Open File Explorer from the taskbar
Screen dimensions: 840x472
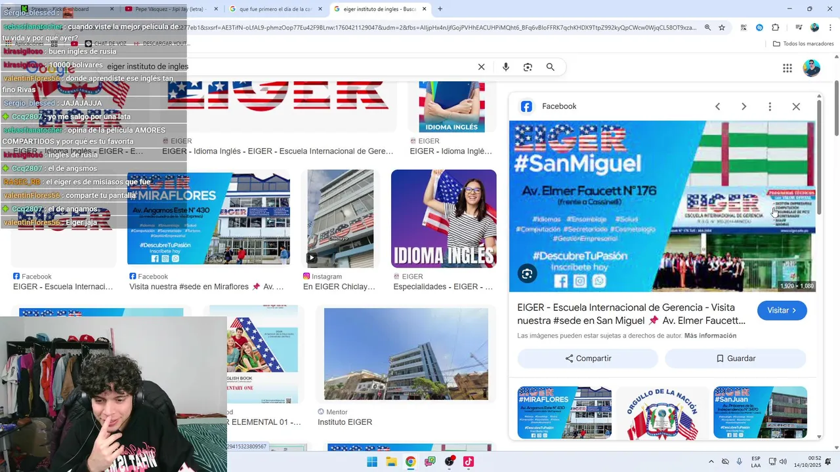tap(391, 462)
